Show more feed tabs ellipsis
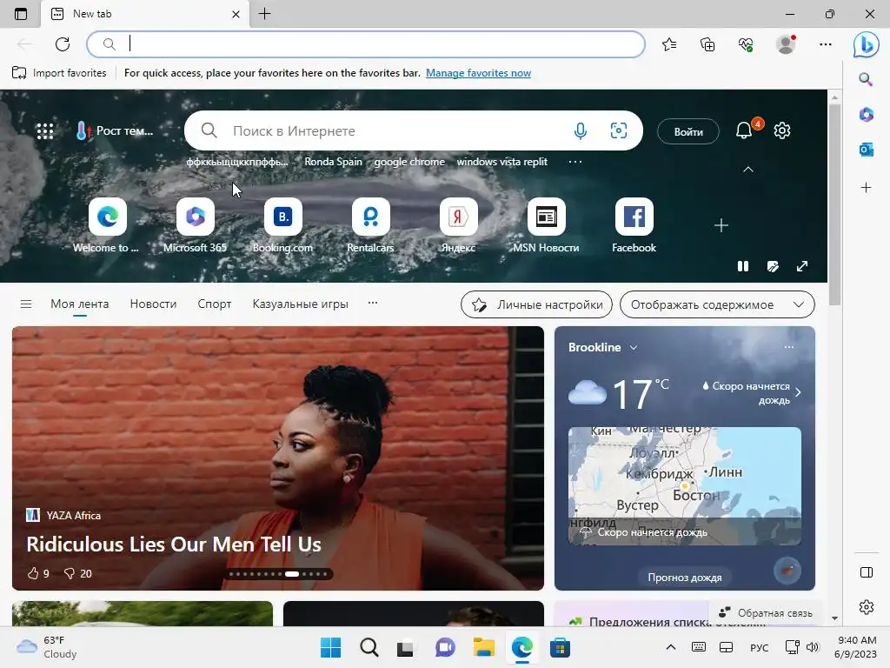890x668 pixels. click(x=372, y=304)
